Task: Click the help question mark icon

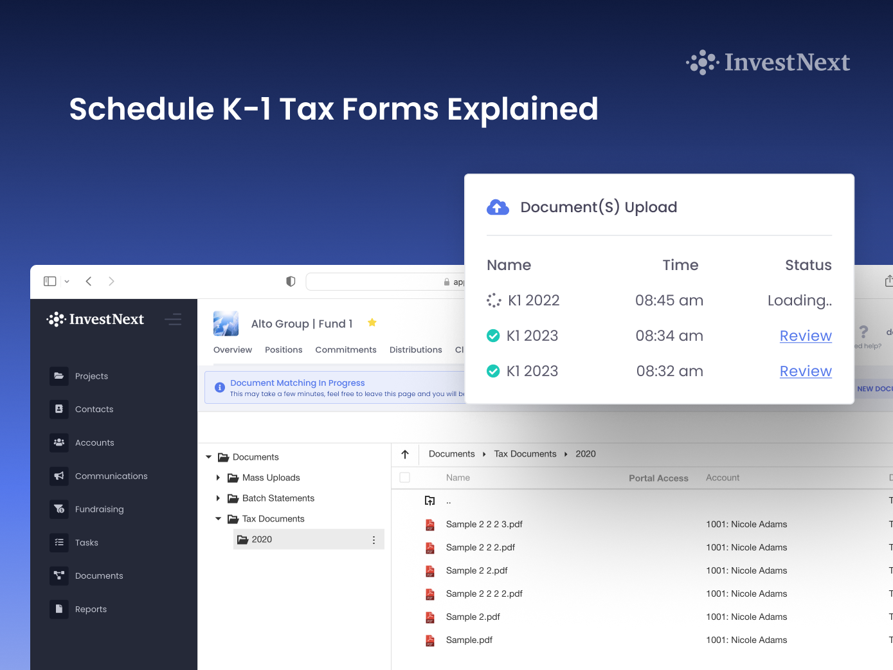Action: tap(863, 332)
